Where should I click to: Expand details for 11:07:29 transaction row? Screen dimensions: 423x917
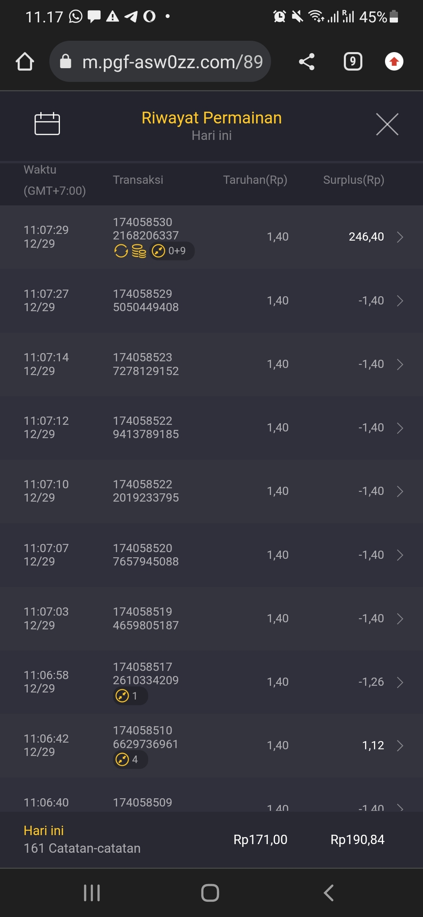(x=400, y=237)
